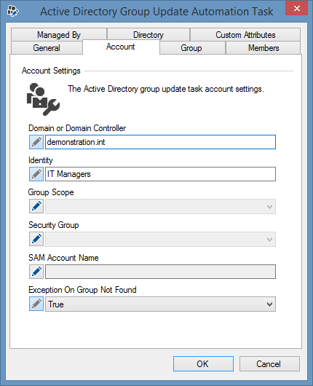Focus the Identity field containing IT Managers
Screen dimensions: 313x386
pyautogui.click(x=160, y=174)
